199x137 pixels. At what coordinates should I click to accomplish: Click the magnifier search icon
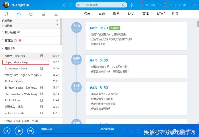(123, 5)
